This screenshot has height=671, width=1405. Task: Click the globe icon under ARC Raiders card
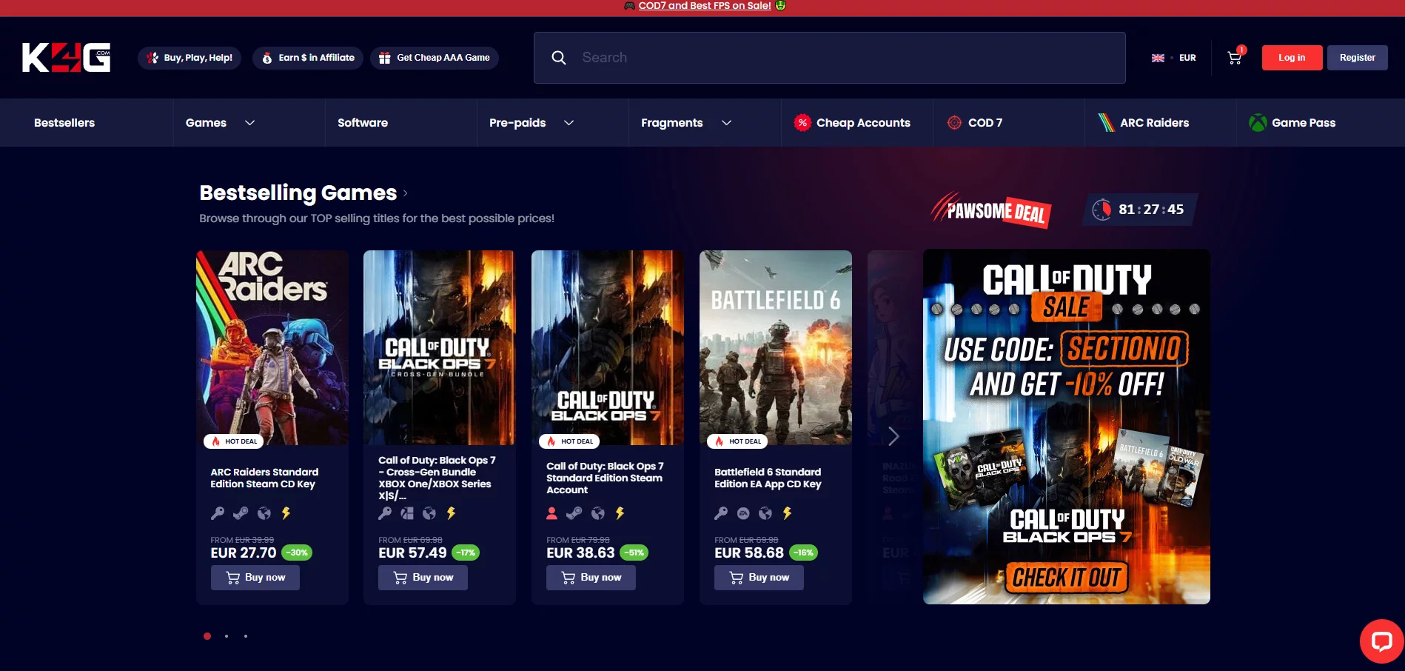264,513
